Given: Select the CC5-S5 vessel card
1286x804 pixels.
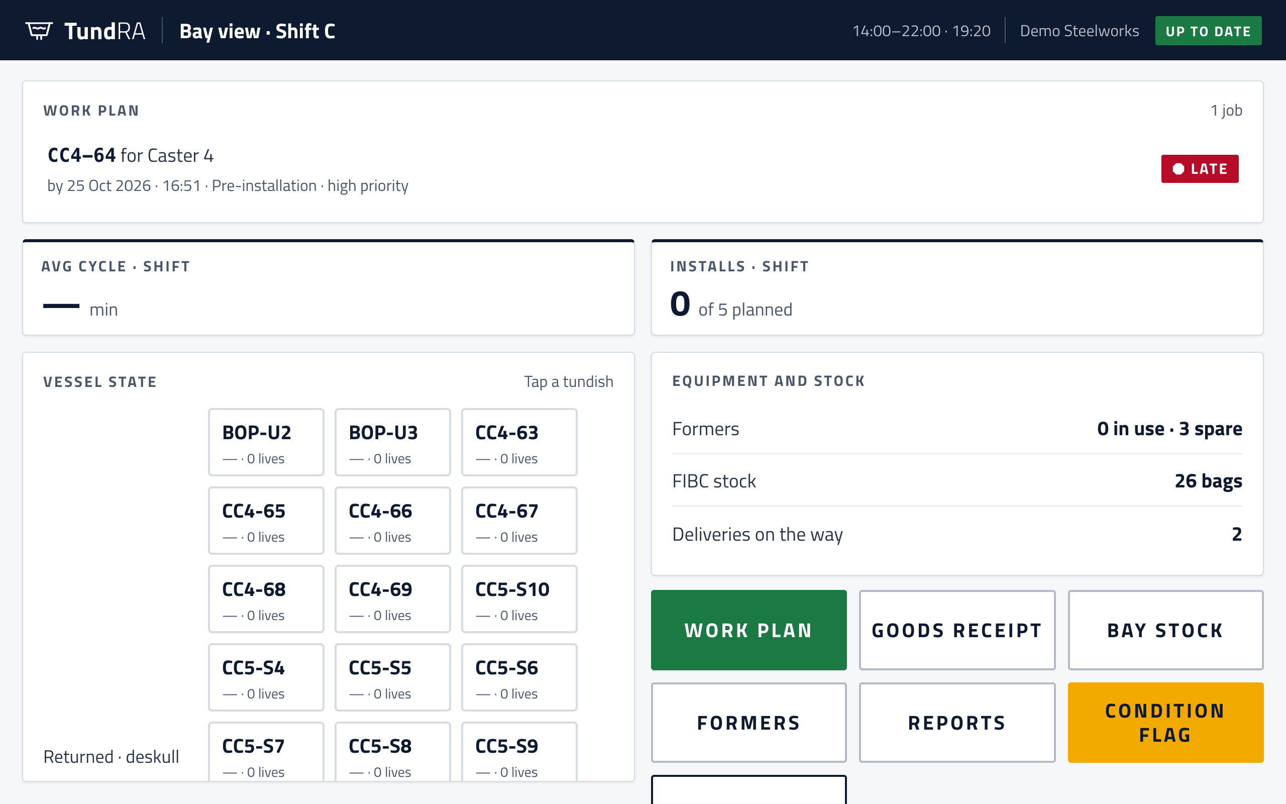Looking at the screenshot, I should coord(393,677).
